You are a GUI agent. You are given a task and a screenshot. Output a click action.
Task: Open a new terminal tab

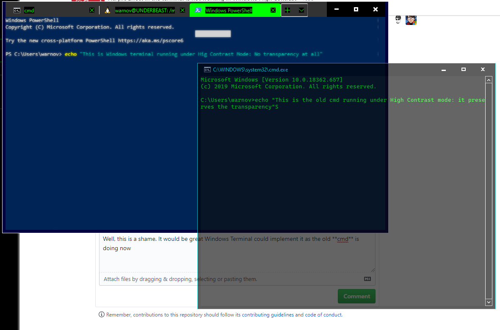tap(287, 11)
